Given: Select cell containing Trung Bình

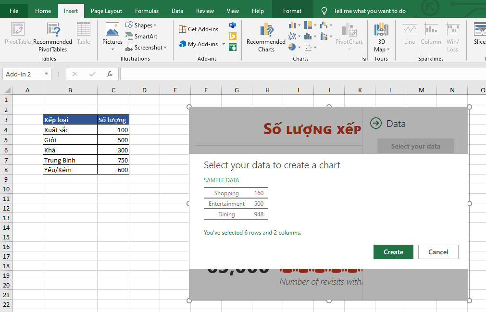Looking at the screenshot, I should (70, 160).
